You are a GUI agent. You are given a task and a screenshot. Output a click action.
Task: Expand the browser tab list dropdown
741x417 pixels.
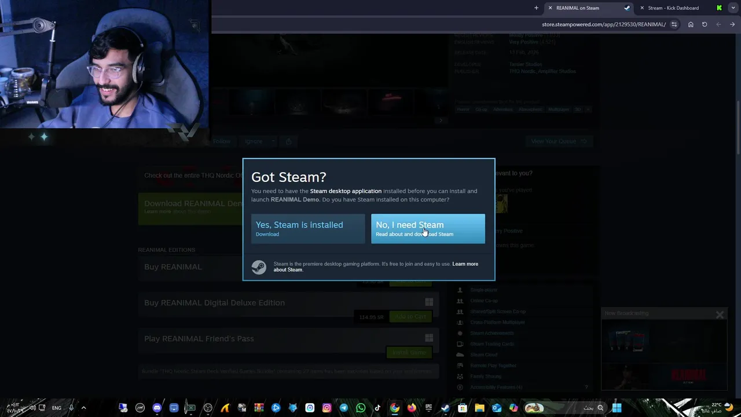pos(733,8)
